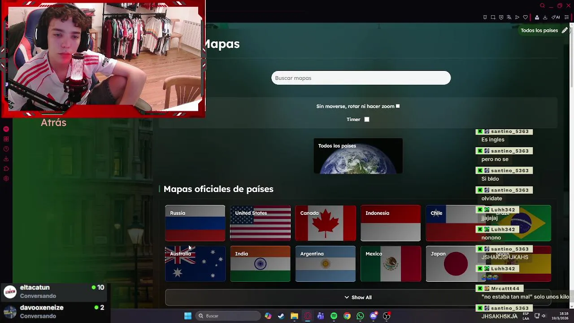Open the volume control in system tray
Screen dimensions: 574x323
click(544, 316)
